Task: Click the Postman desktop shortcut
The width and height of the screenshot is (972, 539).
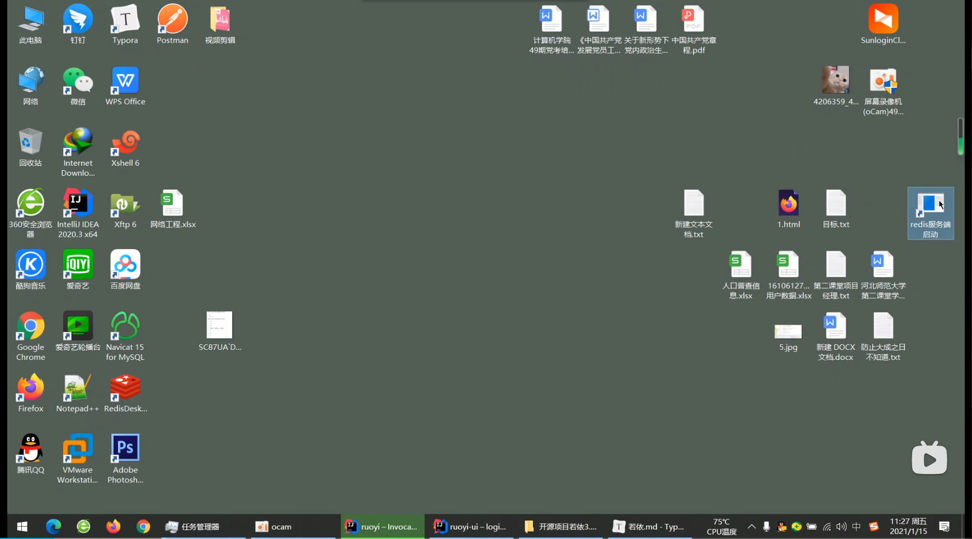Action: click(x=172, y=25)
